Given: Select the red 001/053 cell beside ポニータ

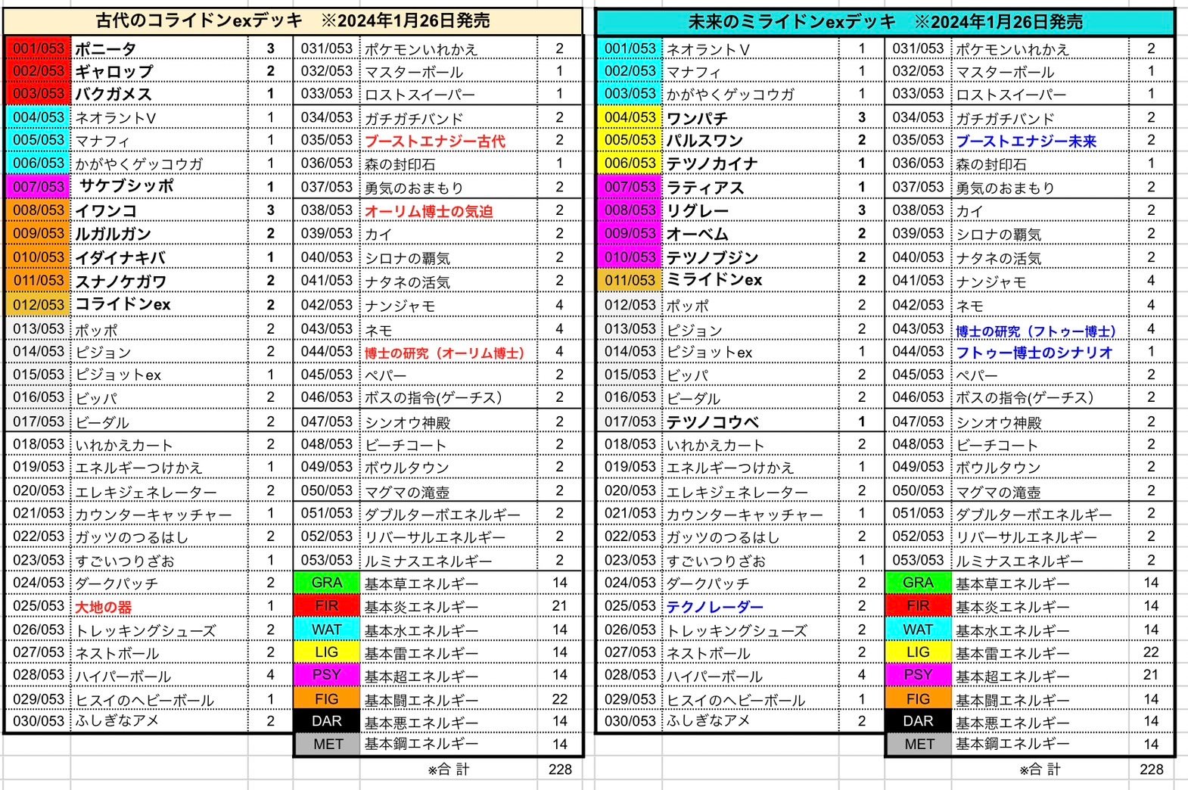Looking at the screenshot, I should tap(38, 49).
